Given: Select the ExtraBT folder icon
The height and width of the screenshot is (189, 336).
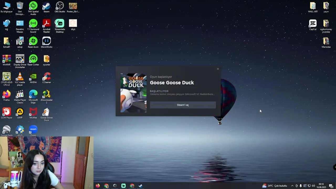Looking at the screenshot, I should tap(7, 43).
